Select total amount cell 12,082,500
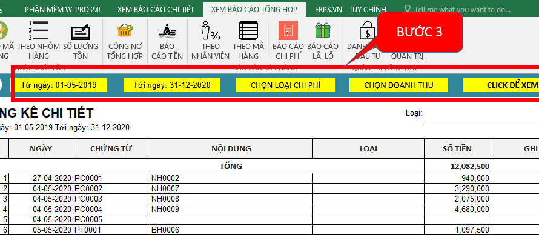 click(x=457, y=167)
